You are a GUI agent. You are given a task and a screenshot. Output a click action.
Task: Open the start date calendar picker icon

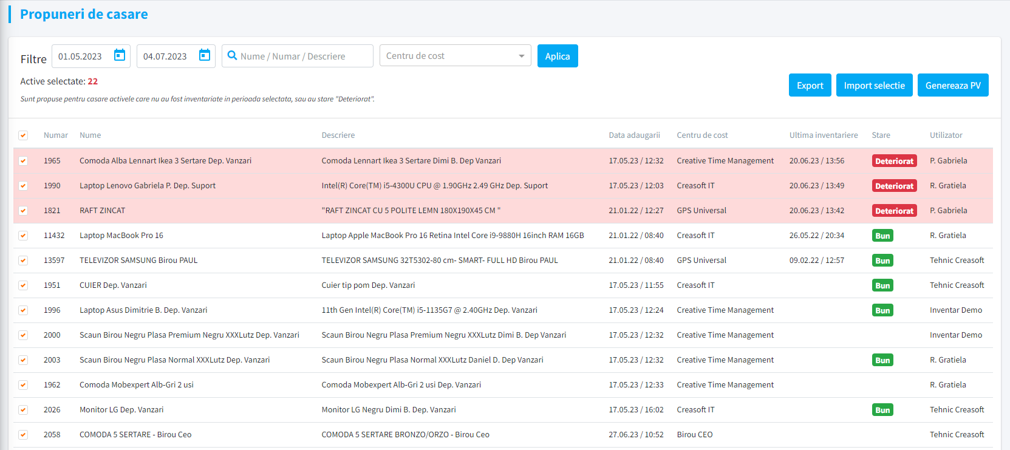click(120, 55)
